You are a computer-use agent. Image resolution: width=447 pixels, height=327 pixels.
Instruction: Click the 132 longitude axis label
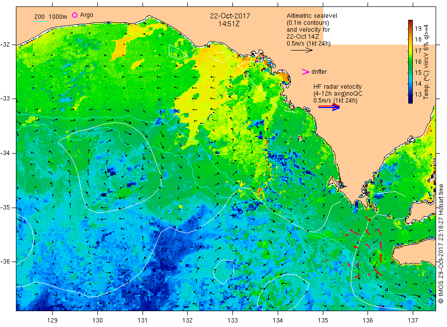pyautogui.click(x=188, y=321)
